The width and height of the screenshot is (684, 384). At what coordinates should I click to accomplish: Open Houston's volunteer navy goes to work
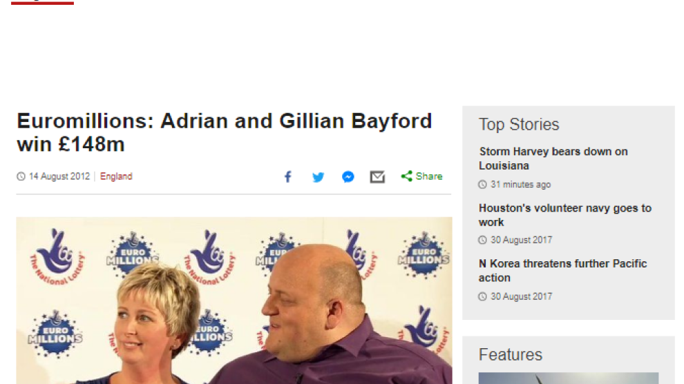click(x=565, y=215)
